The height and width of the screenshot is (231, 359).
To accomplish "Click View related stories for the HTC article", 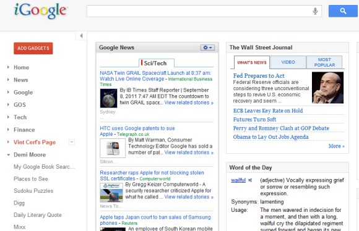I will coord(189,153).
